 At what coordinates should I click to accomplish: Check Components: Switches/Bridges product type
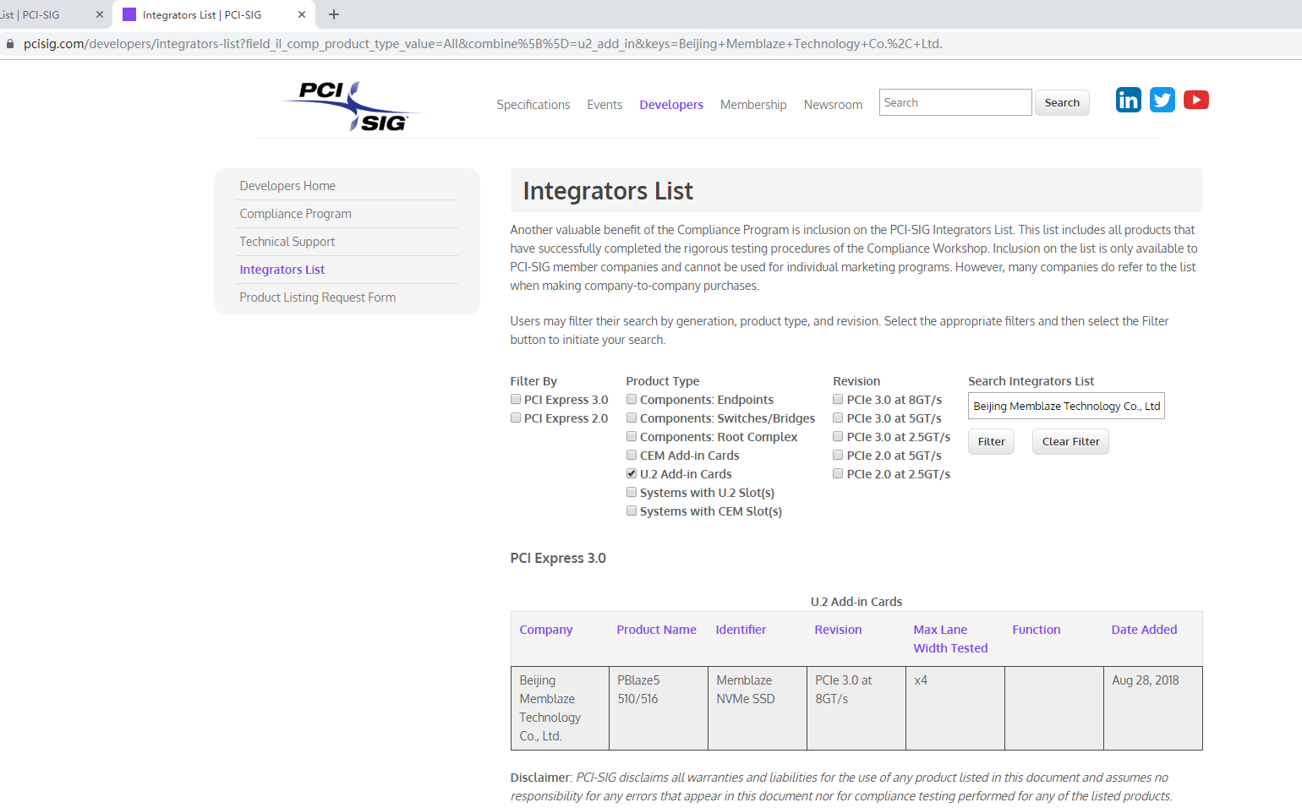[x=632, y=418]
